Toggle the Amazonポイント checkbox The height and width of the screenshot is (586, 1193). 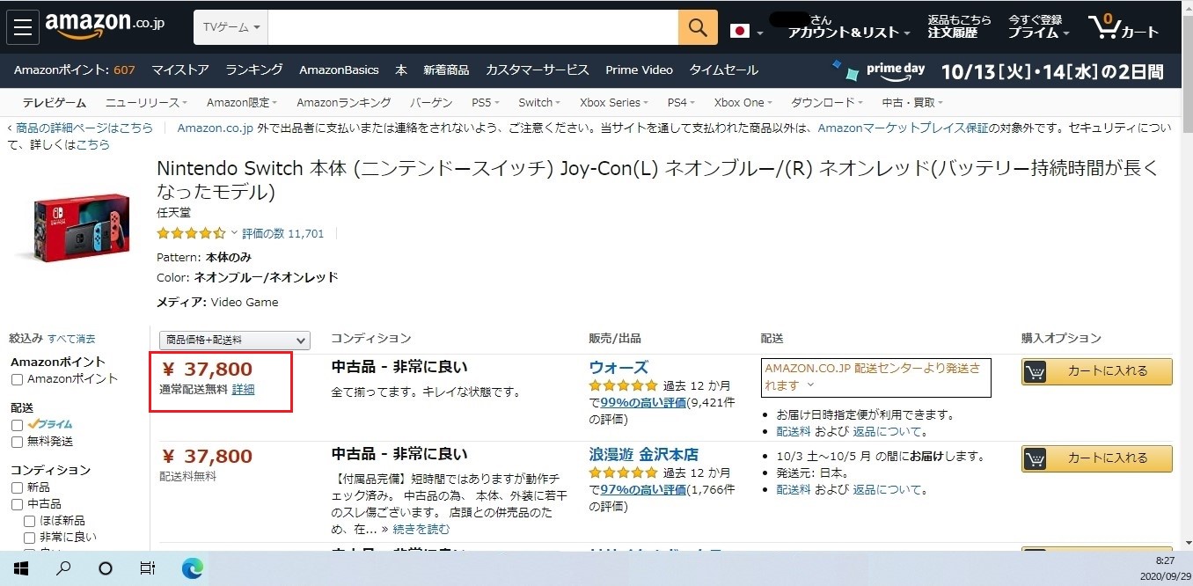tap(17, 379)
